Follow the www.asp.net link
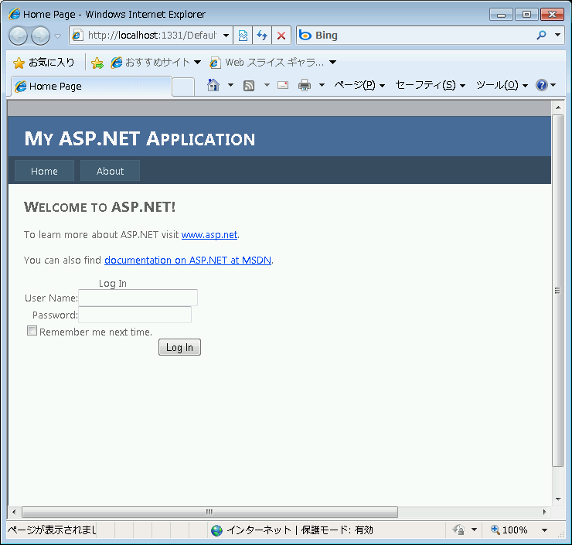This screenshot has height=545, width=572. click(209, 235)
